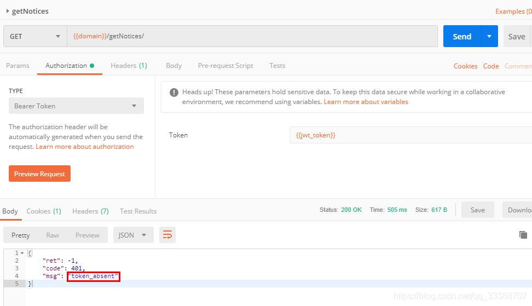
Task: Click the Comments link at top right
Action: point(518,66)
